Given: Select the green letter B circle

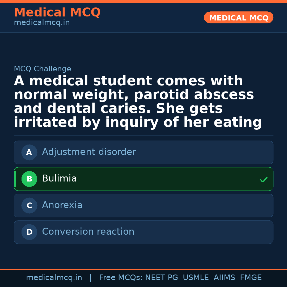Looking at the screenshot, I should click(x=29, y=179).
